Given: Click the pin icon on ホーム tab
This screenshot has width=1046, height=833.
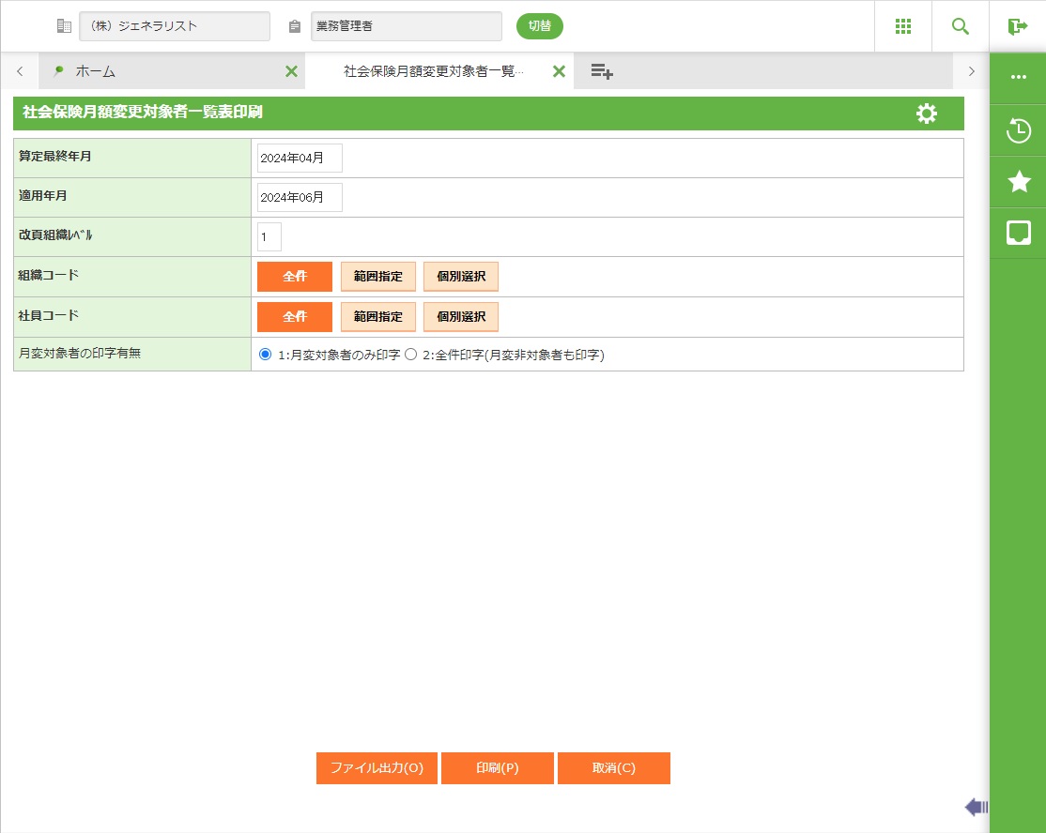Looking at the screenshot, I should click(x=59, y=70).
